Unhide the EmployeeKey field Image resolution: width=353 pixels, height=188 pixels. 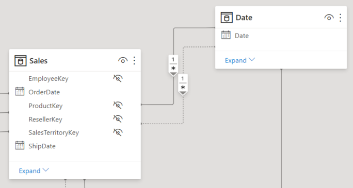click(x=118, y=78)
